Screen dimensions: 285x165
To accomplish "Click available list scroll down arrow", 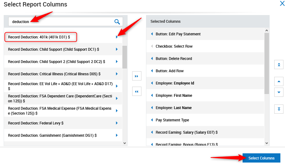I will [125, 143].
